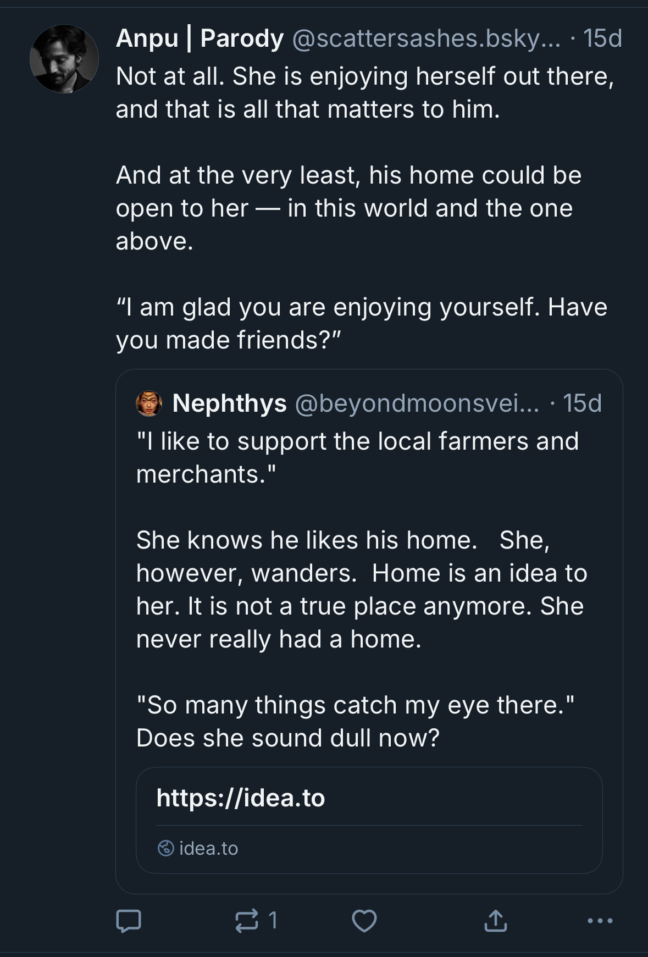Select "Does she sound dull now?" text
Viewport: 648px width, 957px height.
288,738
